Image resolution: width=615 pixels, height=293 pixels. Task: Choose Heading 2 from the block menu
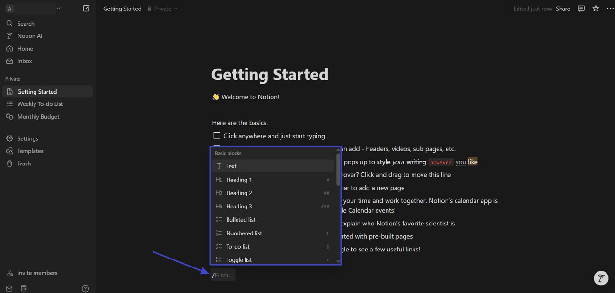[272, 193]
